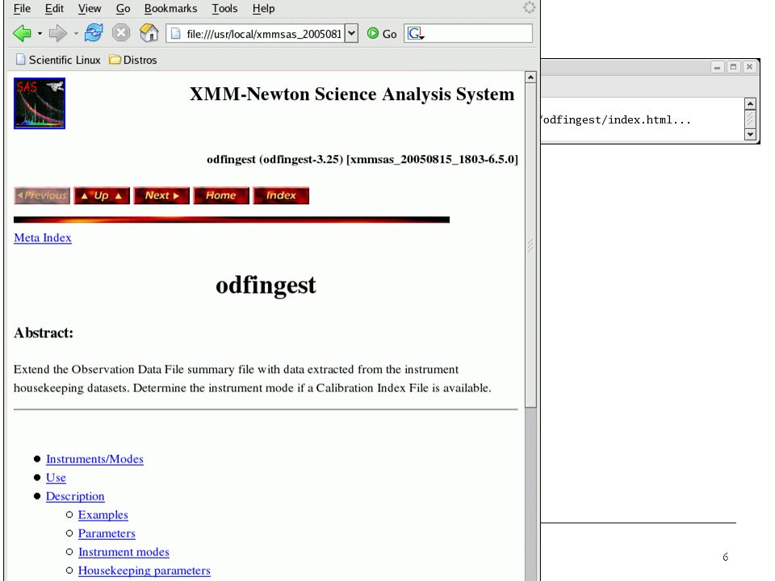This screenshot has height=581, width=775.
Task: Click the Previous navigation button
Action: 42,195
